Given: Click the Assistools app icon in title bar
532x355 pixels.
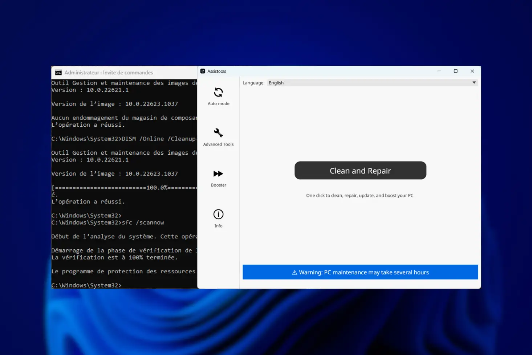Looking at the screenshot, I should (203, 71).
